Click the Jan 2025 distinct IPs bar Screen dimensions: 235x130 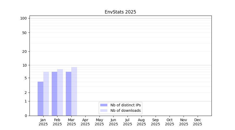coord(40,99)
